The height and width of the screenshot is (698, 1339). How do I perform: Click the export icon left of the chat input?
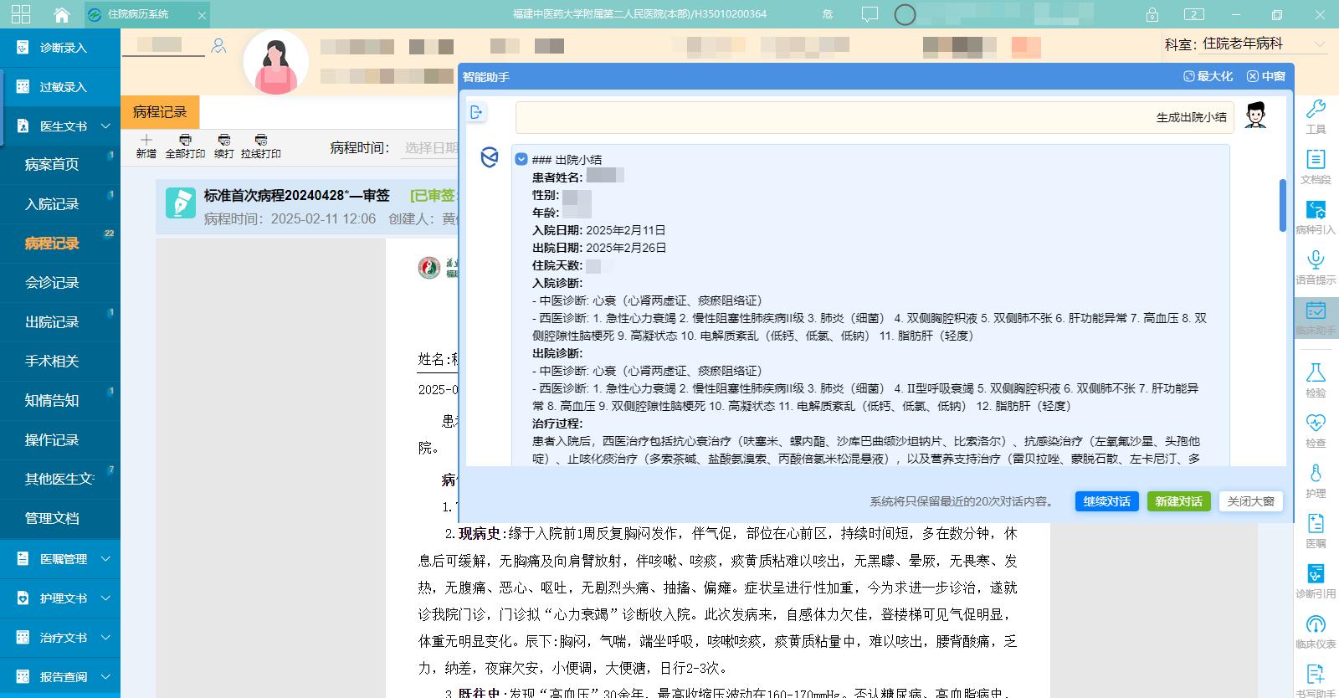pyautogui.click(x=477, y=112)
